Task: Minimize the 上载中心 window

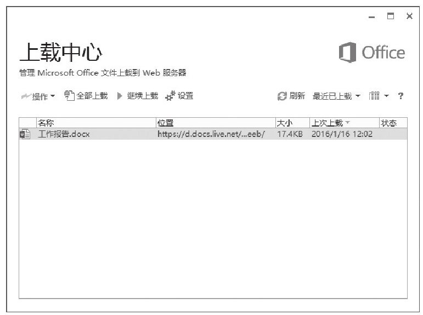Action: pyautogui.click(x=372, y=17)
